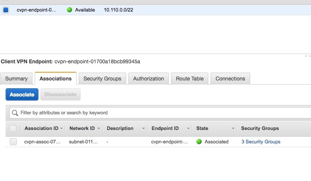The image size is (311, 181).
Task: Switch to the Summary tab
Action: (16, 79)
